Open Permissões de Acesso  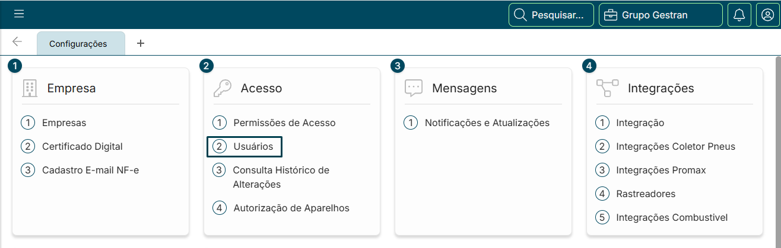pos(284,123)
